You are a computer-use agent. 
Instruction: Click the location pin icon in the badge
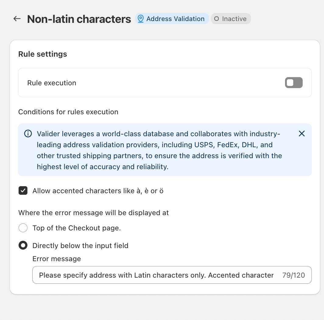pyautogui.click(x=140, y=19)
